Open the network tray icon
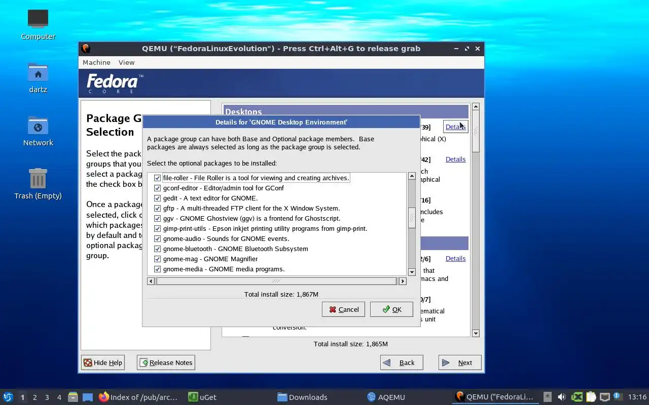The image size is (649, 405). (604, 397)
